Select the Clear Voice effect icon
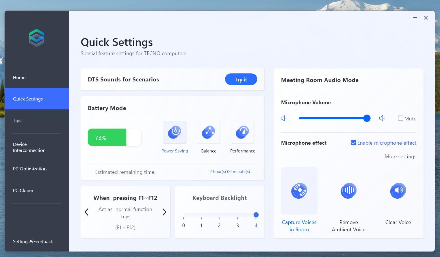The image size is (440, 257). tap(398, 191)
